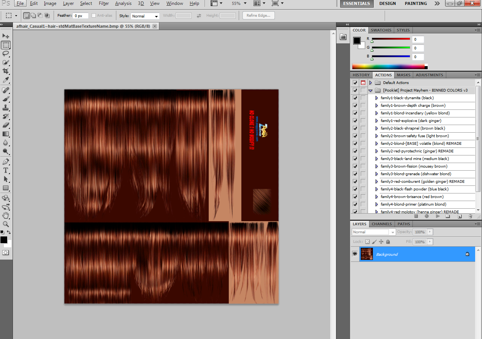Select the Hand tool
Image resolution: width=482 pixels, height=339 pixels.
[6, 215]
